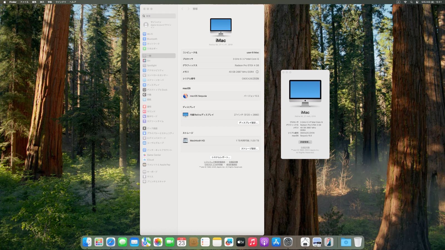The width and height of the screenshot is (445, 250).
Task: Select ユーザとグループ in the sidebar
Action: coord(159,143)
